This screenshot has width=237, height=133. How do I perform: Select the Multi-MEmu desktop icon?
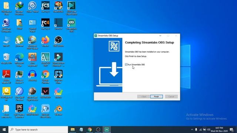coord(32,110)
